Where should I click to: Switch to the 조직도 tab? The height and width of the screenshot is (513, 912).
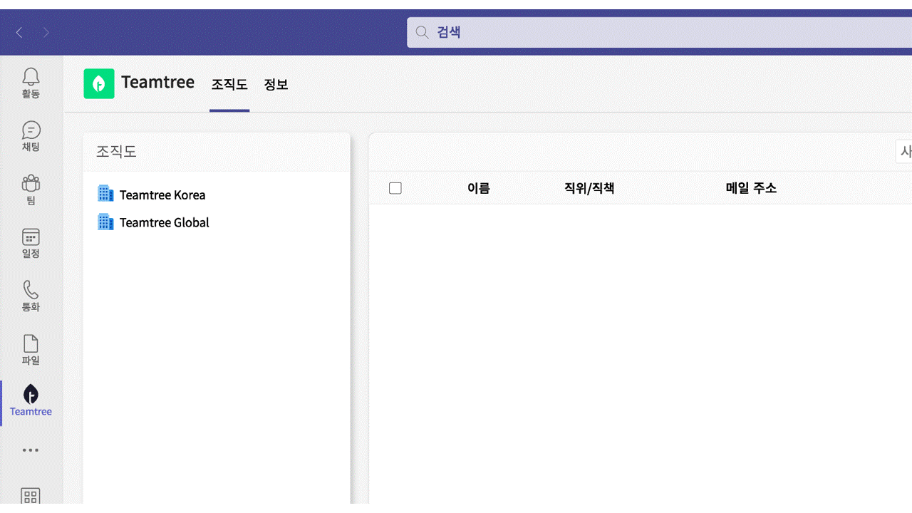(x=229, y=84)
